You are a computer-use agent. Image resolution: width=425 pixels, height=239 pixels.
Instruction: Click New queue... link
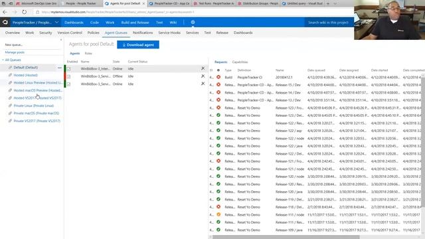14,44
